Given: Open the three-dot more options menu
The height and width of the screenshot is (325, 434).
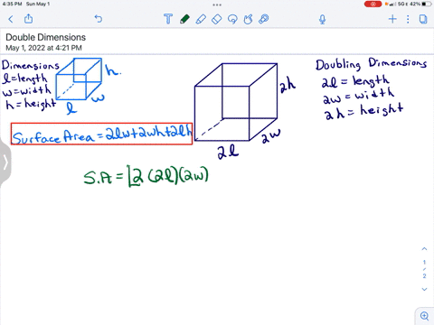Looking at the screenshot, I should [x=408, y=19].
